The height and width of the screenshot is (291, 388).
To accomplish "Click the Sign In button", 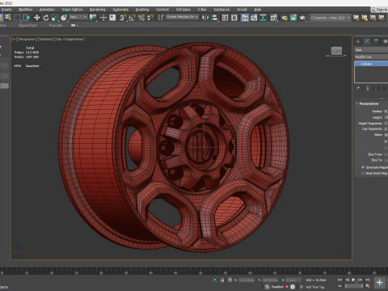I will (379, 10).
